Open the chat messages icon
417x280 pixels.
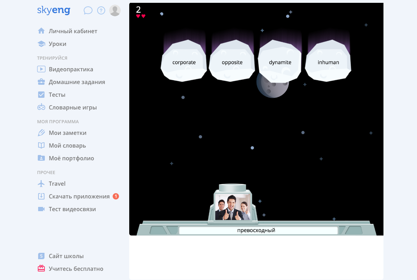pos(88,10)
